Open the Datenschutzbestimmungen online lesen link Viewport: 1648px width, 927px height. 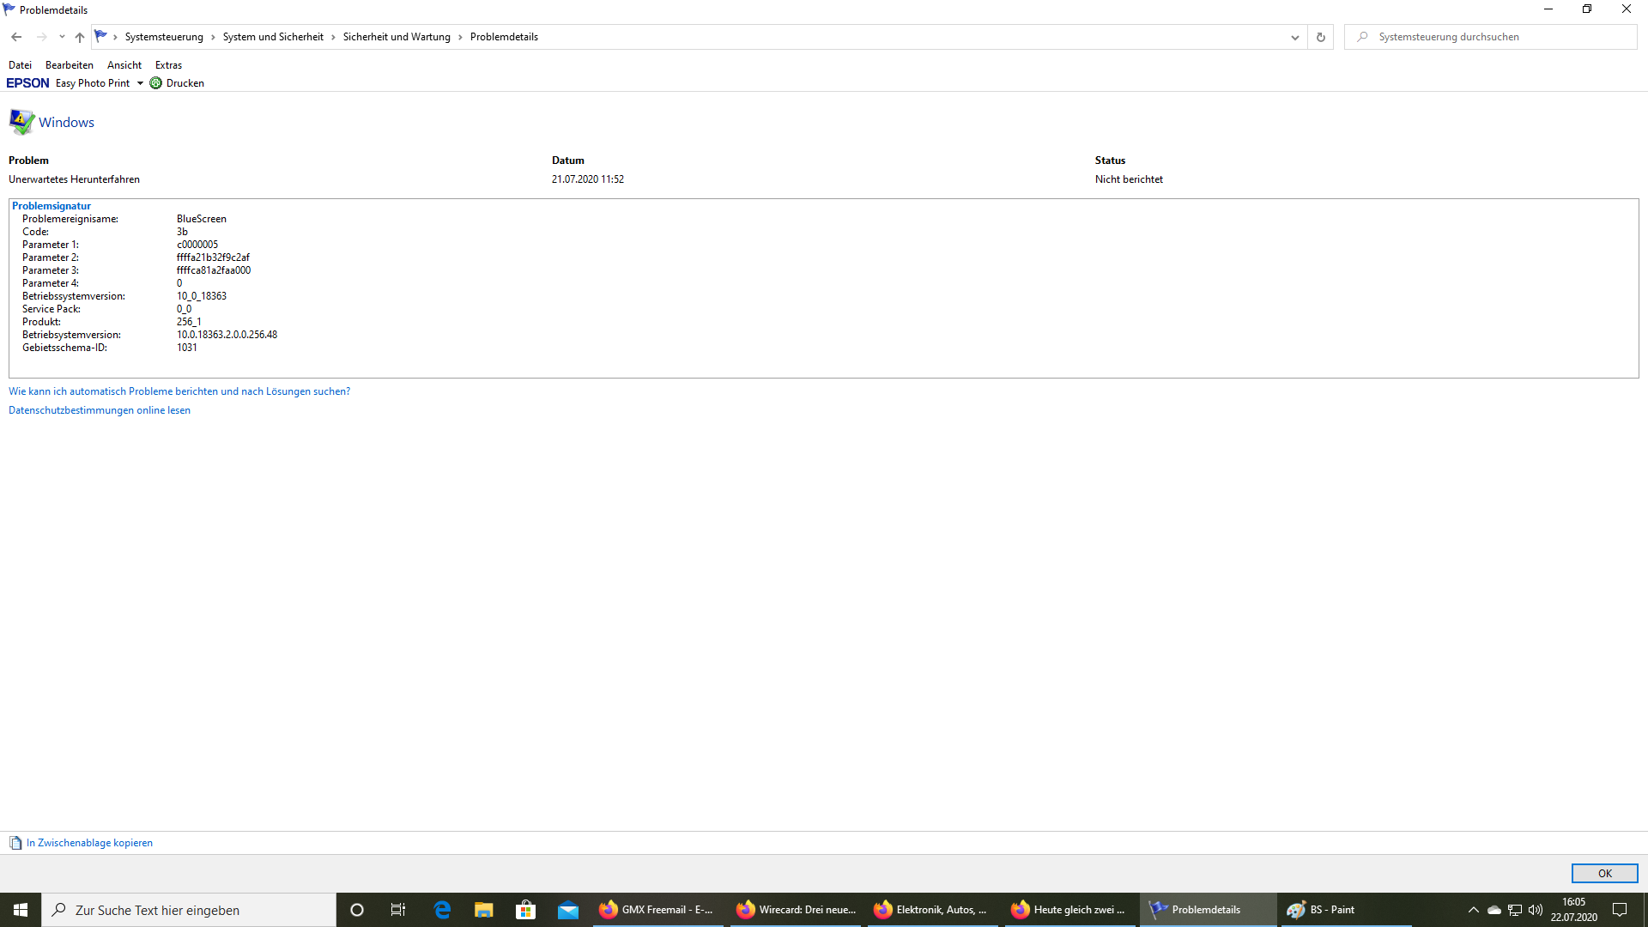coord(100,410)
